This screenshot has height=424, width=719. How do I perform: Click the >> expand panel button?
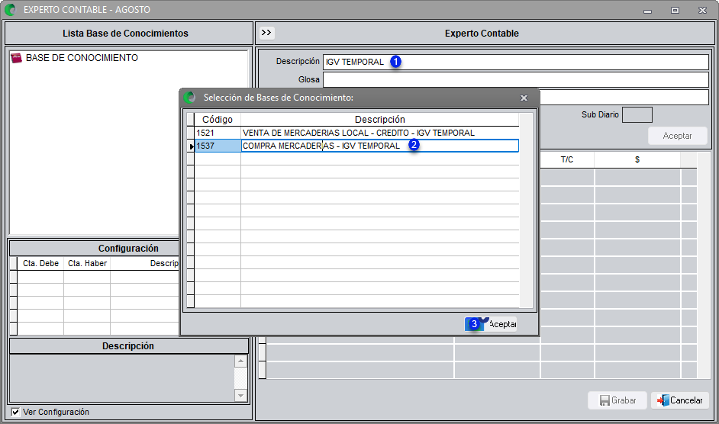(266, 33)
